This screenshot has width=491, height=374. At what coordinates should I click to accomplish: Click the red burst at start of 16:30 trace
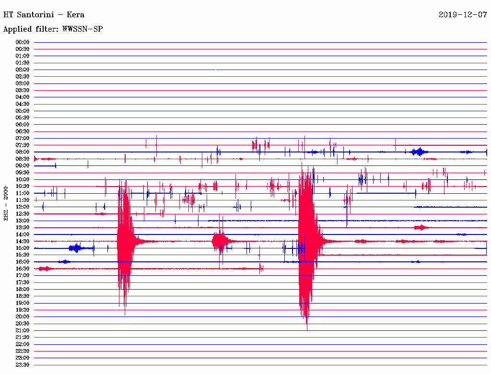[45, 269]
